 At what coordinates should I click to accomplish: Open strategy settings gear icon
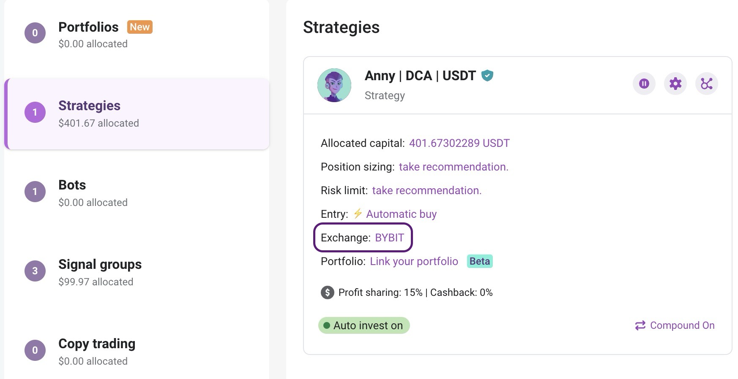click(675, 84)
